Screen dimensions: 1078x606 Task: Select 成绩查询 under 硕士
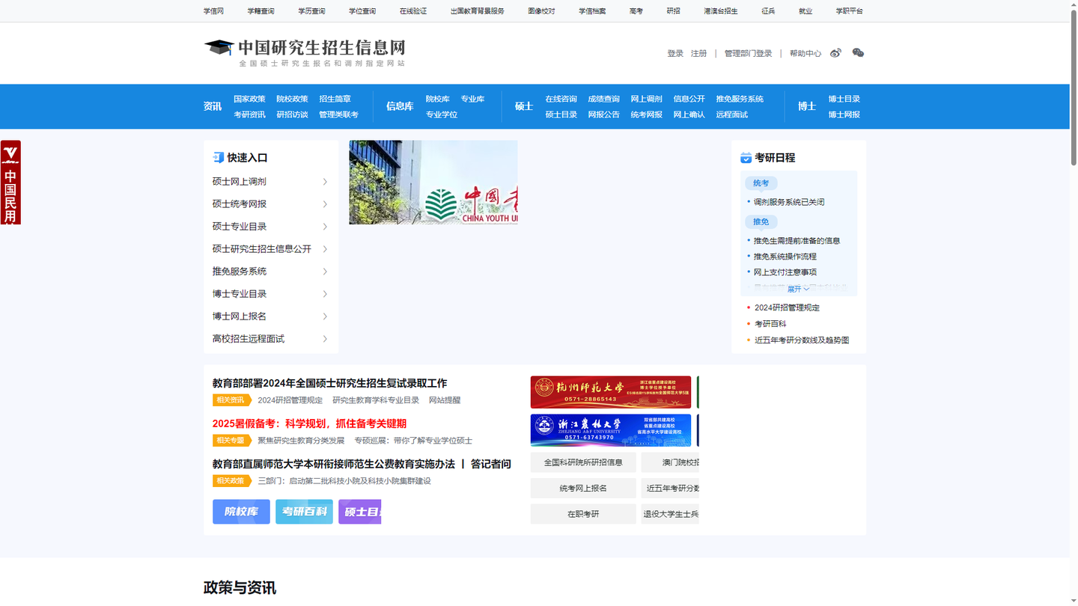(x=603, y=99)
